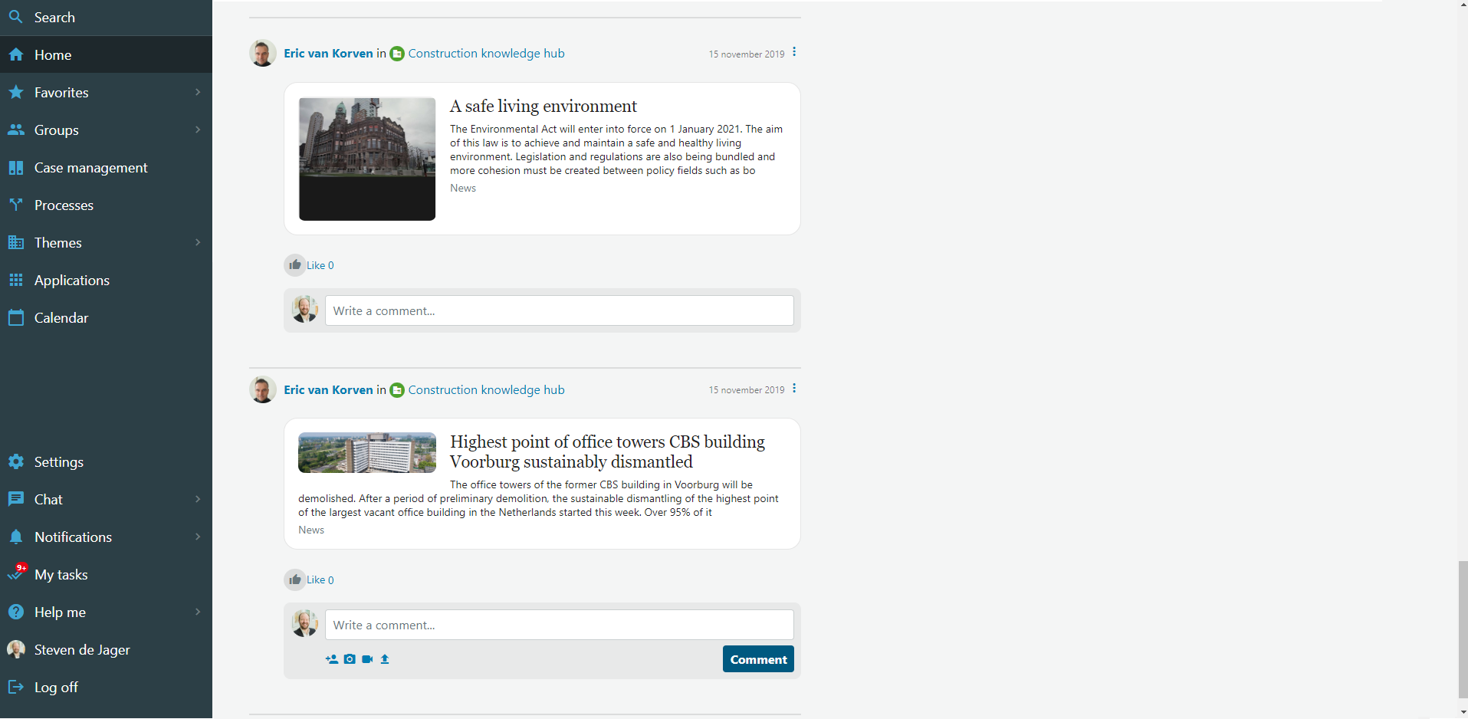
Task: Expand the Favorites submenu chevron
Action: 198,92
